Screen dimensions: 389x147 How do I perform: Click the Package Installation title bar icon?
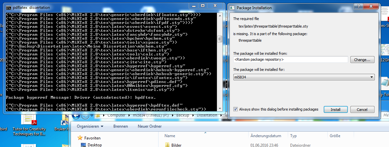[x=232, y=8]
